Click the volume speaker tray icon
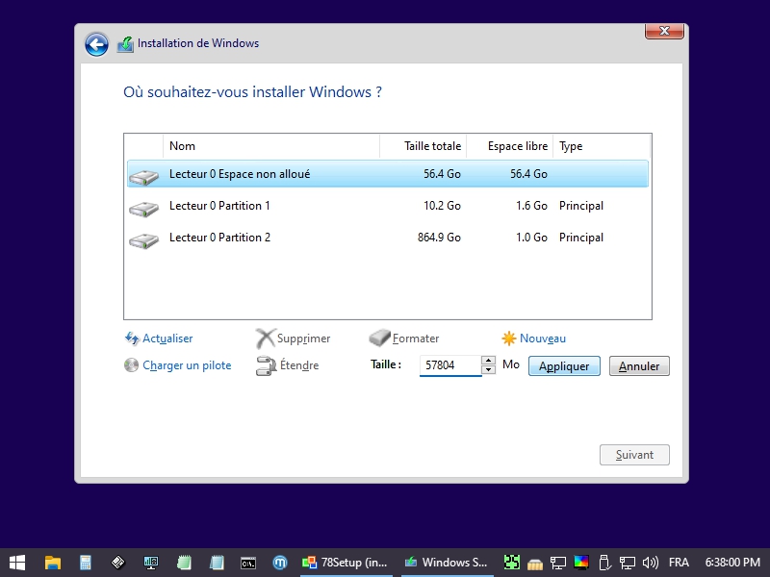The width and height of the screenshot is (770, 577). (650, 563)
